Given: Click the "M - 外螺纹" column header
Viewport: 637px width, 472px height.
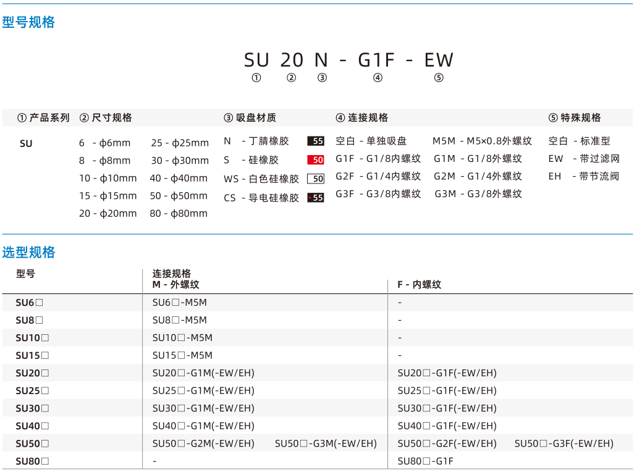Looking at the screenshot, I should [x=175, y=284].
